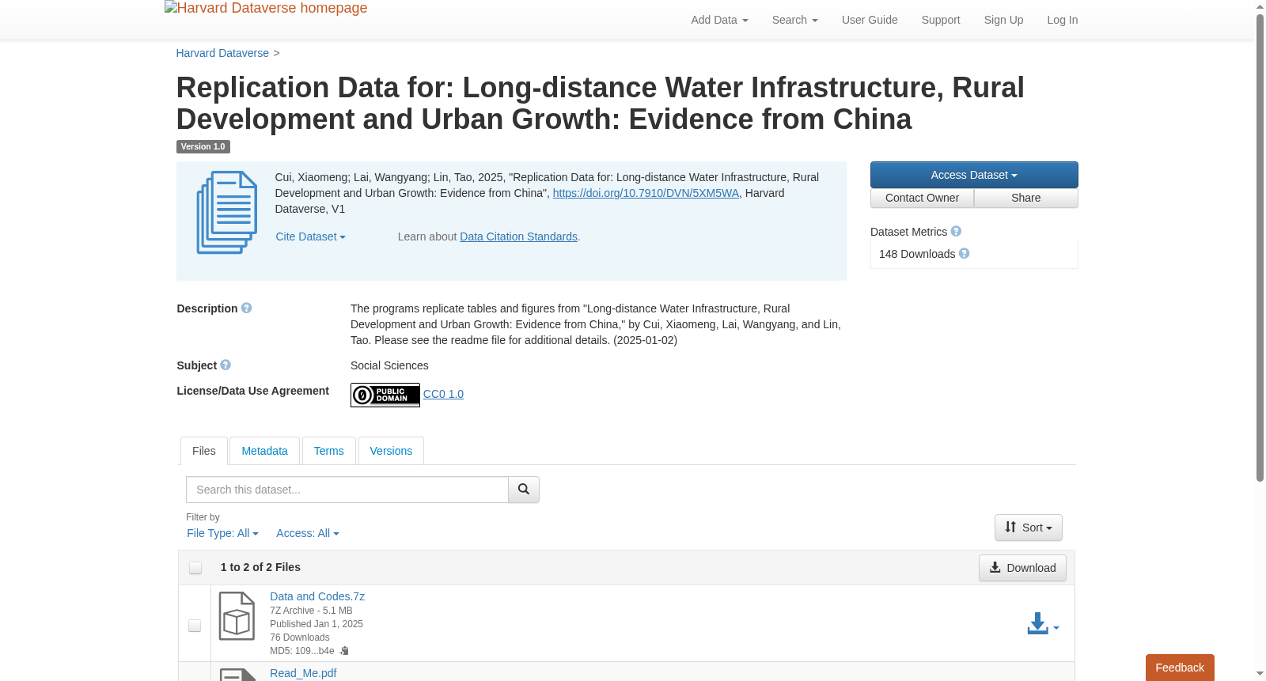Click Log In in the navbar

pos(1062,20)
